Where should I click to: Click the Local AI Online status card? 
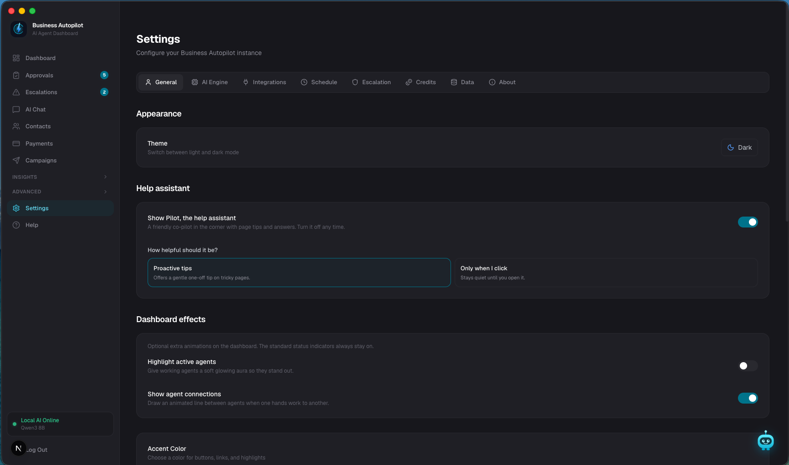coord(60,424)
